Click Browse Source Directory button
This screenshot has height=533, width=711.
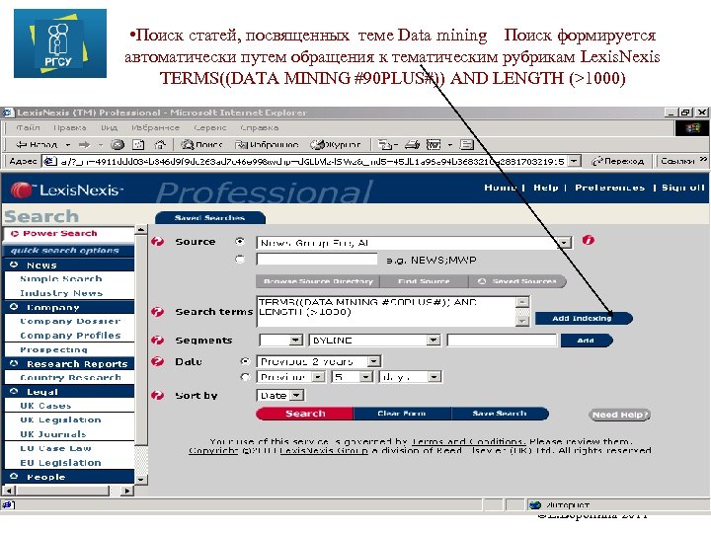(318, 281)
